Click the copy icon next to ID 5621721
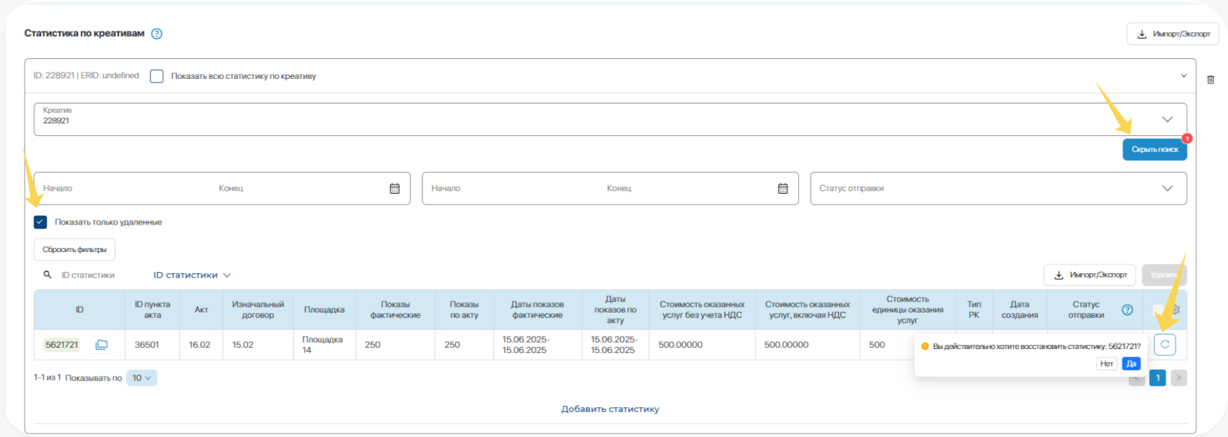1228x437 pixels. pos(101,345)
